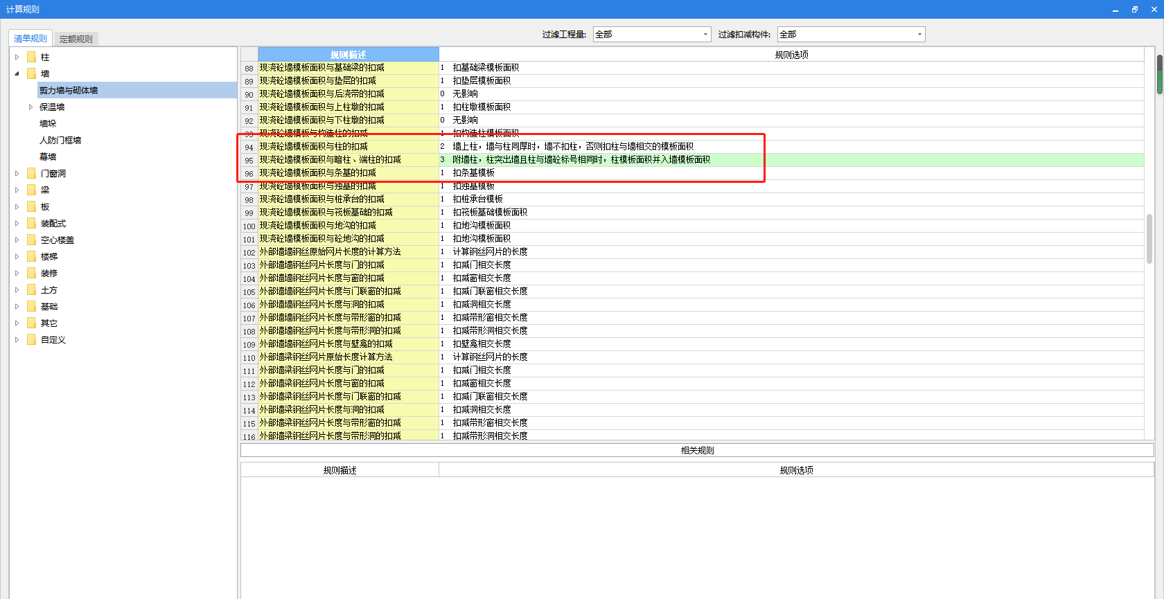Expand the 其它 tree node
Image resolution: width=1164 pixels, height=599 pixels.
(x=17, y=323)
